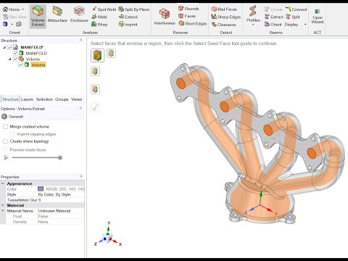Open the Groups tab
The width and height of the screenshot is (348, 261).
[x=62, y=99]
